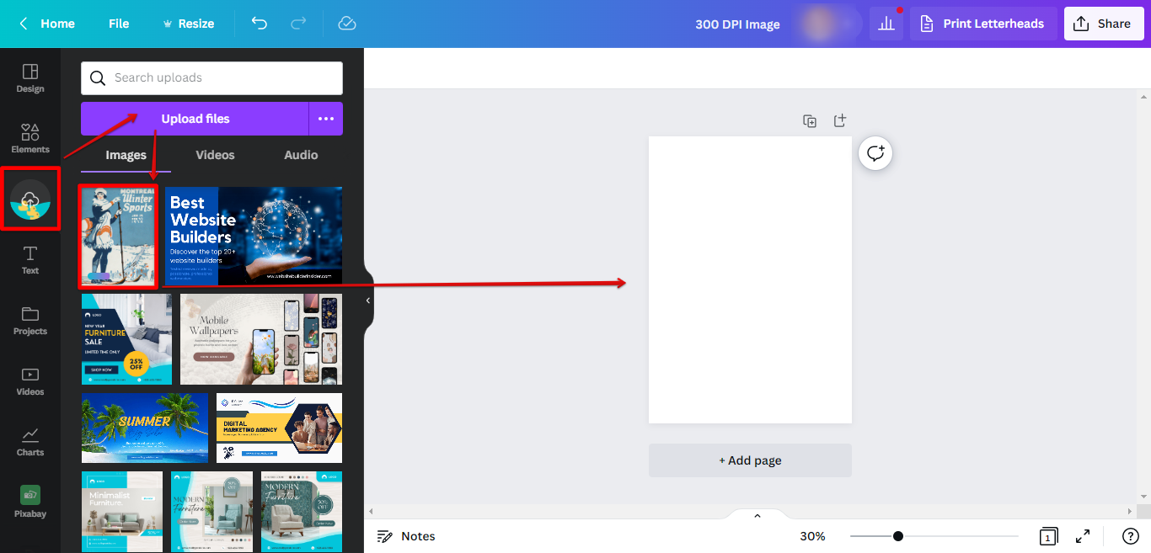Open the Charts panel
This screenshot has height=553, width=1151.
pos(29,440)
